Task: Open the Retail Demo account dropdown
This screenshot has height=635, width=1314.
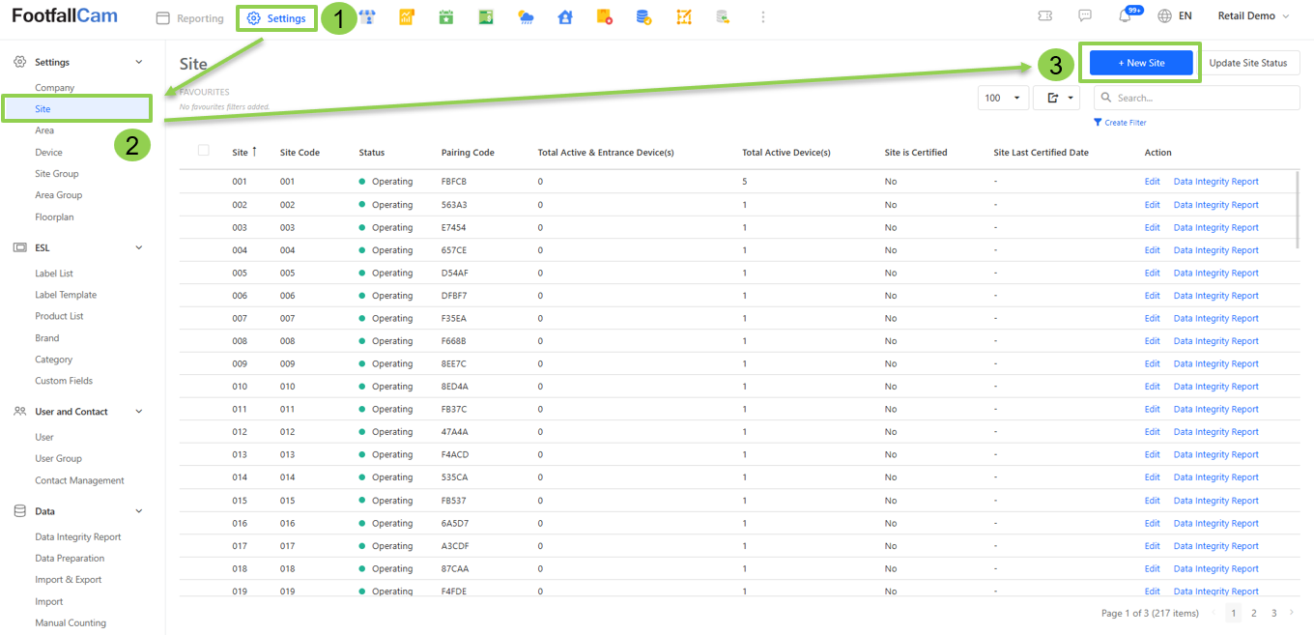Action: pyautogui.click(x=1253, y=16)
